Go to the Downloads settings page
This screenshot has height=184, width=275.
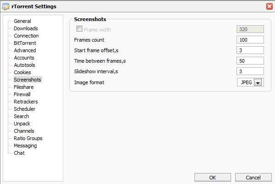point(26,28)
